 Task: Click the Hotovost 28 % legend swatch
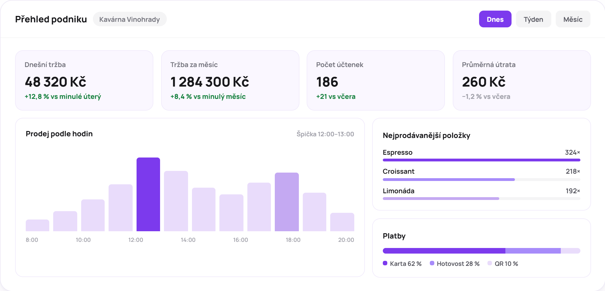click(x=432, y=263)
